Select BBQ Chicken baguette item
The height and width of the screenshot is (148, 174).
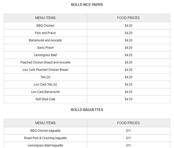click(x=46, y=131)
